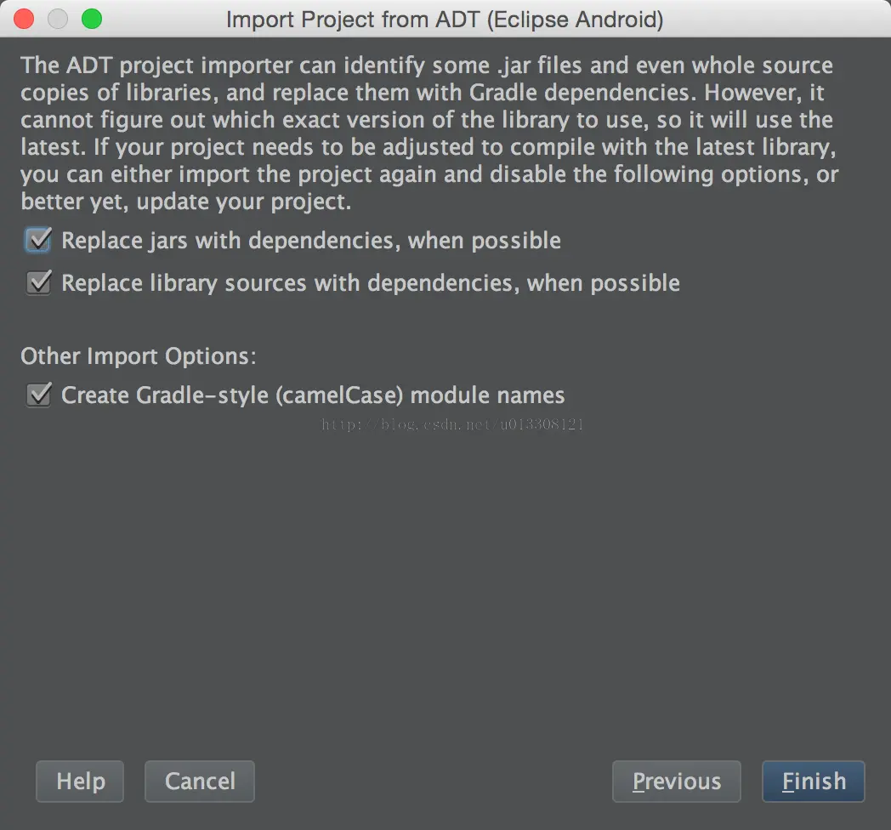Go back with the Previous button
Screen dimensions: 891x830
click(x=676, y=782)
